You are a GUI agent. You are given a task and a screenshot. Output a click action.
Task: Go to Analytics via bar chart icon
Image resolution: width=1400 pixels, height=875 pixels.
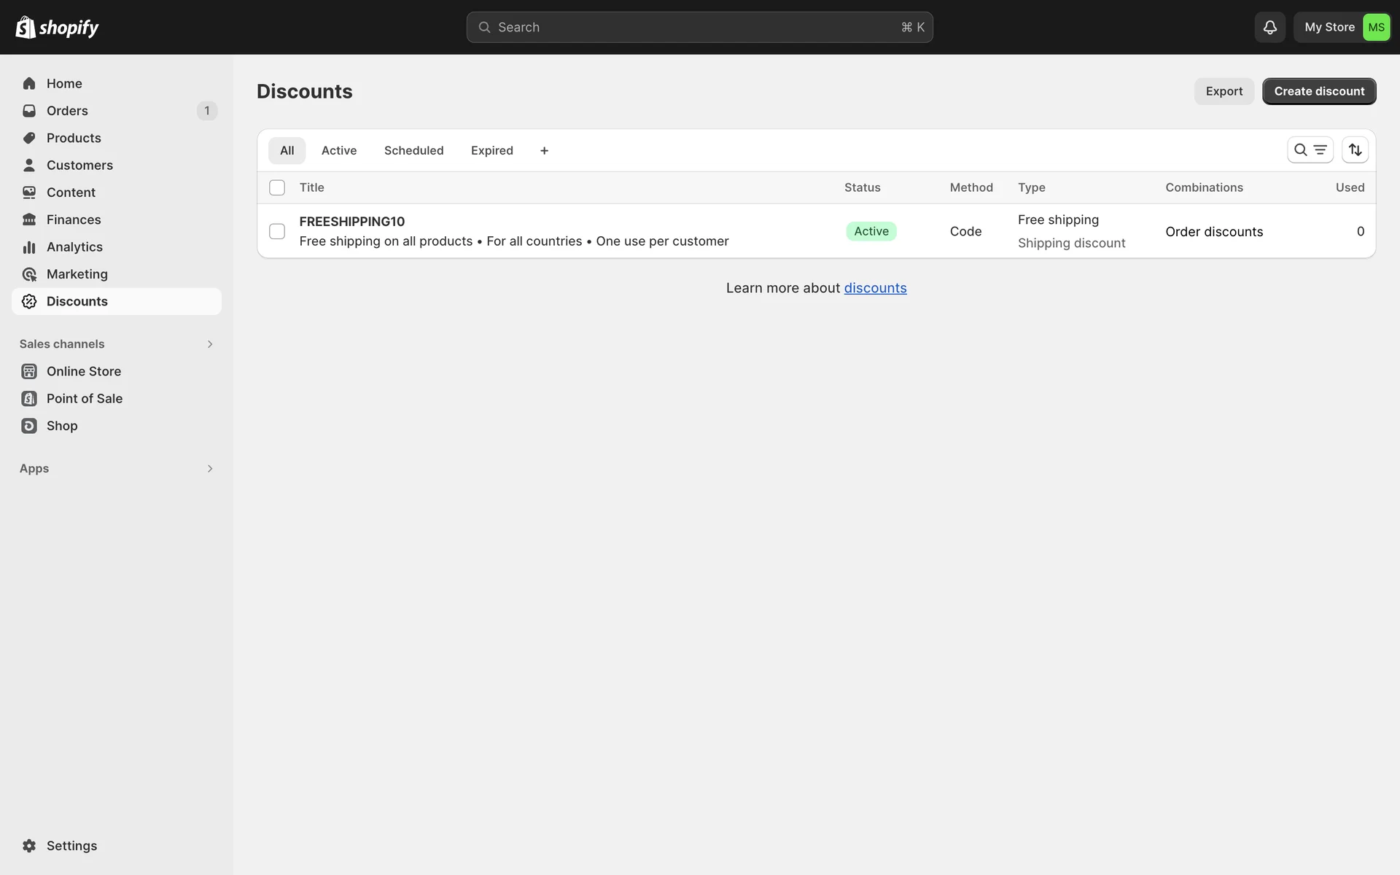[x=29, y=247]
